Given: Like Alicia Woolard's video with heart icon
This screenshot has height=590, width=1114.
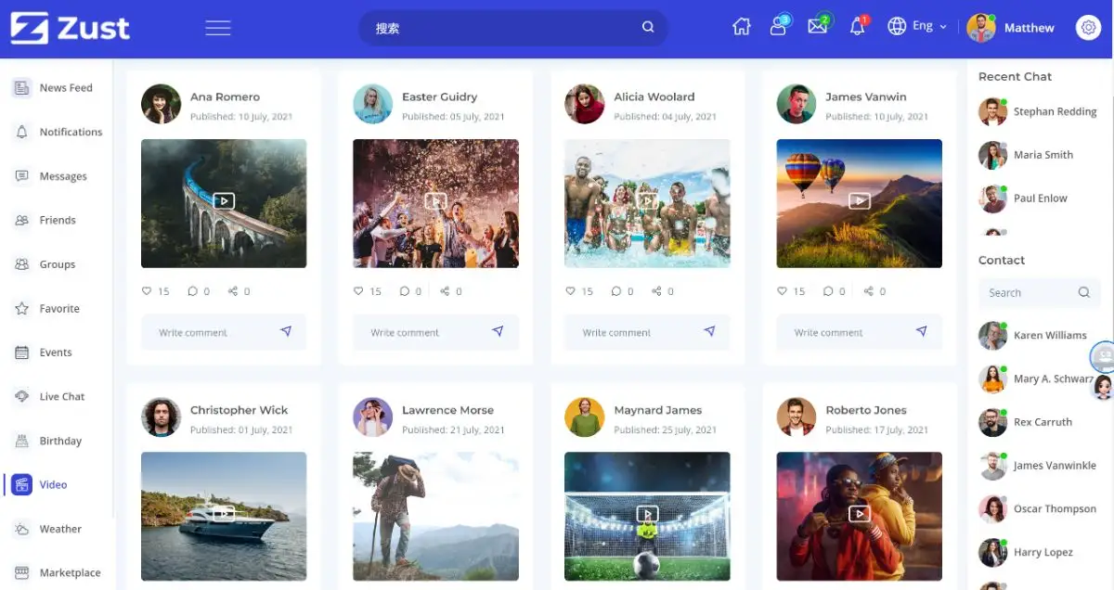Looking at the screenshot, I should [571, 291].
